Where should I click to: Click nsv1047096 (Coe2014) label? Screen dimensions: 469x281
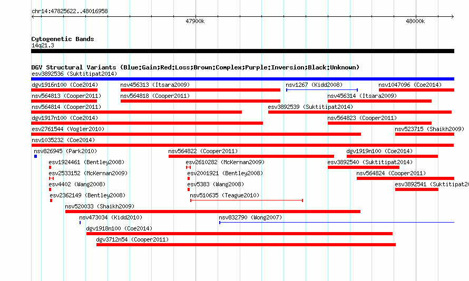[410, 85]
